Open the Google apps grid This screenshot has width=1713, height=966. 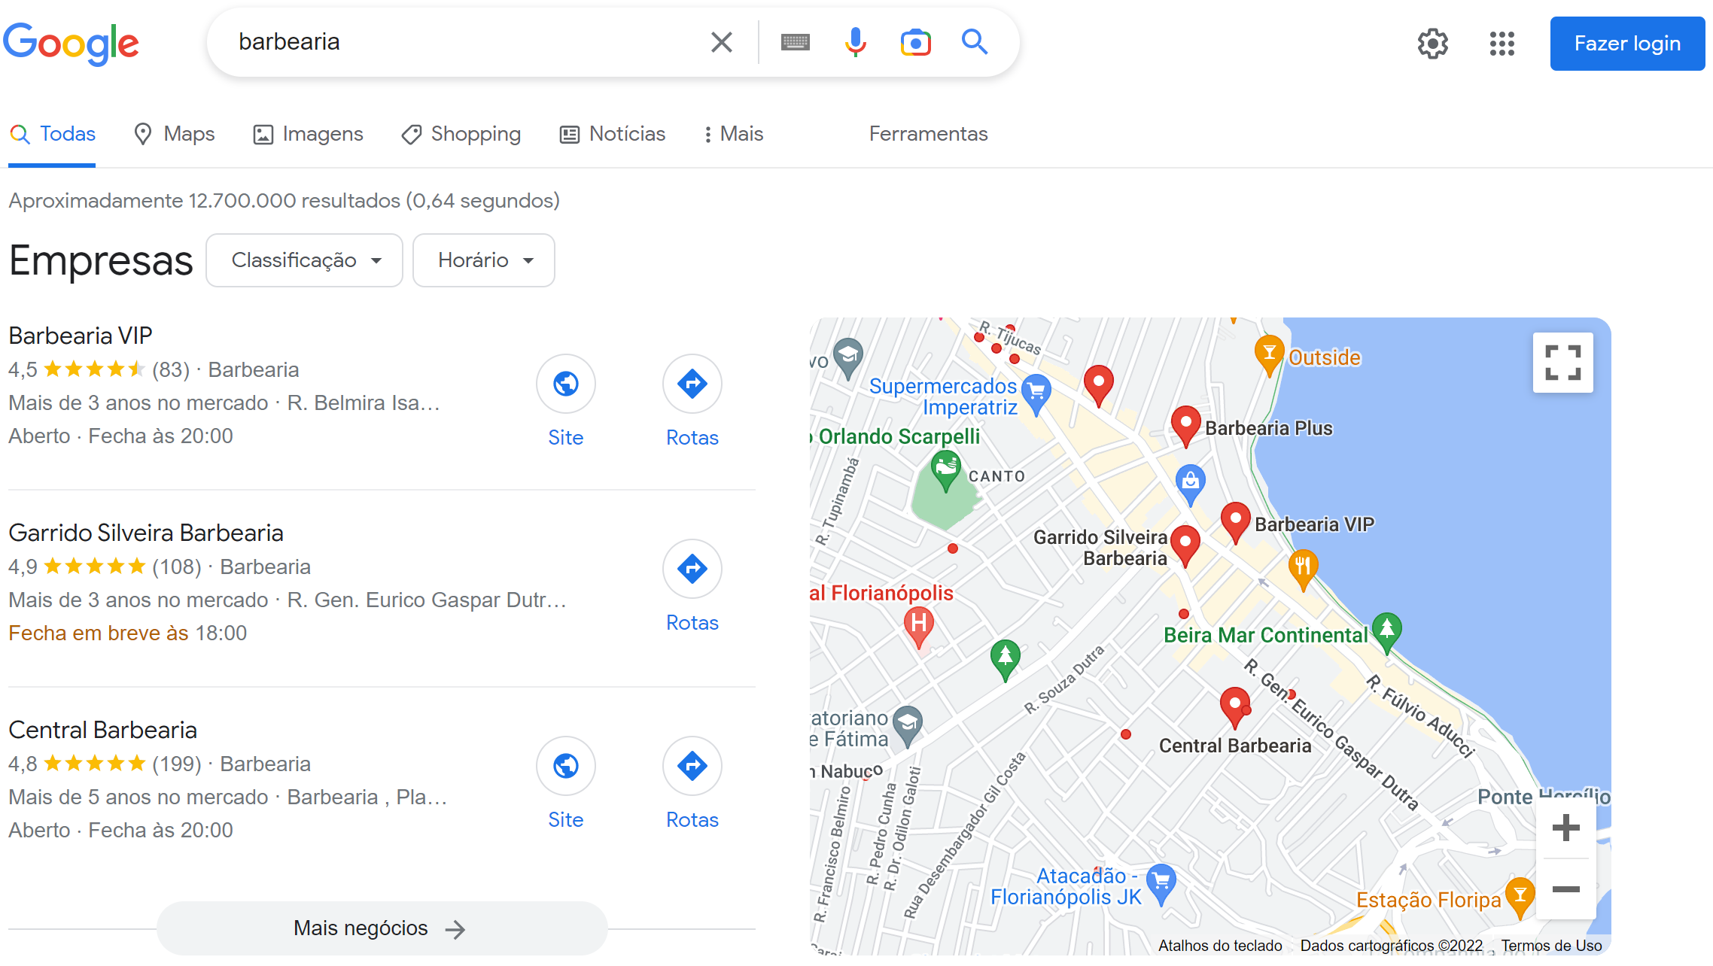point(1502,43)
